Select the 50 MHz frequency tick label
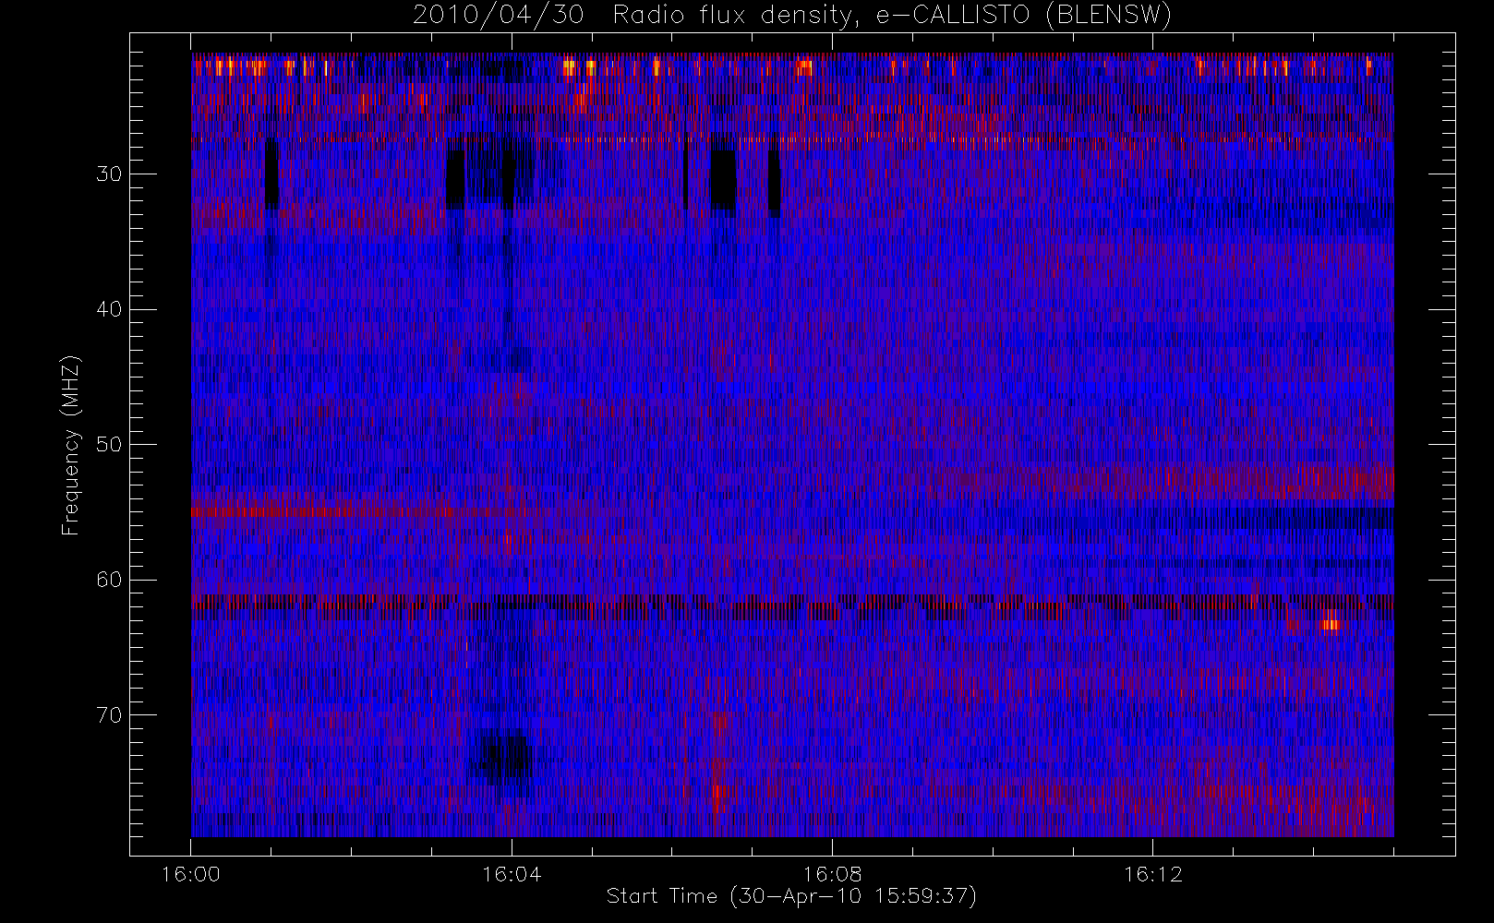The image size is (1494, 923). tap(109, 445)
